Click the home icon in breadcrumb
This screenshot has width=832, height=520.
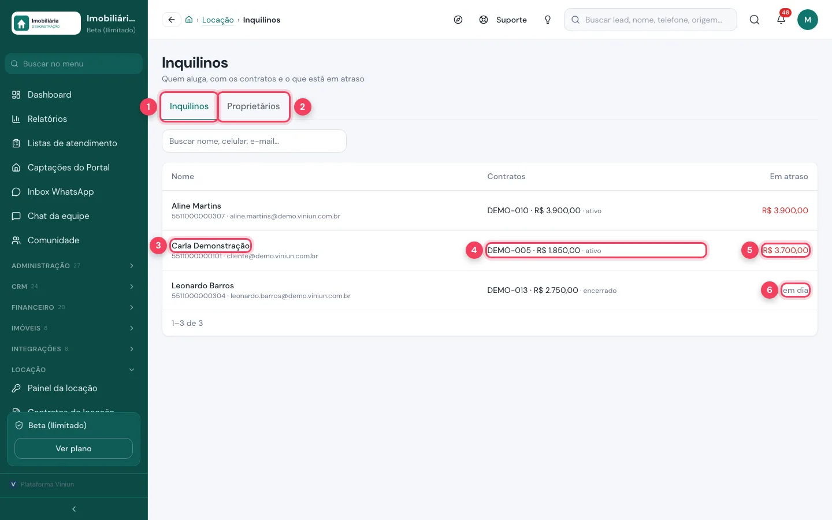coord(189,20)
